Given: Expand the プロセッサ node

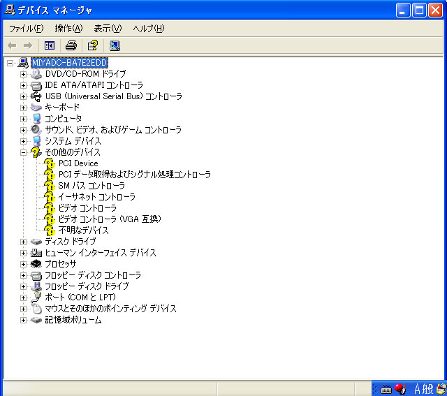Looking at the screenshot, I should tap(23, 264).
